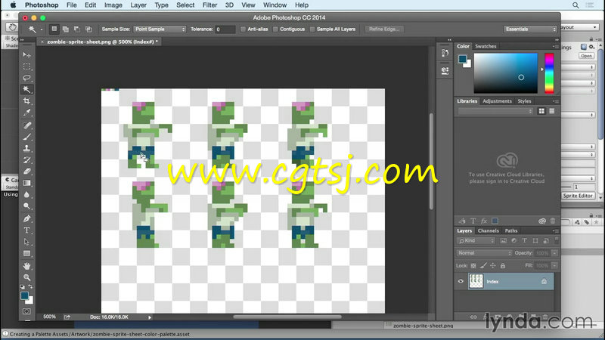
Task: Select the Eyedropper tool
Action: coord(26,113)
